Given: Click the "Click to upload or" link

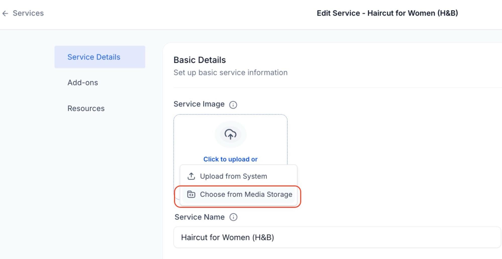Looking at the screenshot, I should 230,159.
